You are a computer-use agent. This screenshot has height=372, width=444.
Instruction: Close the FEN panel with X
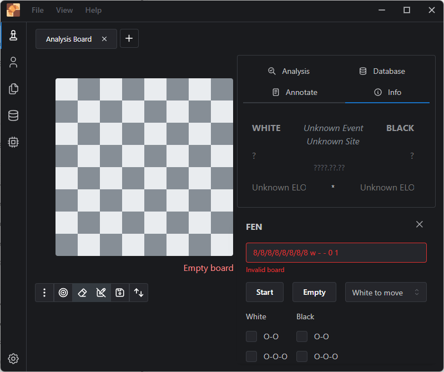[420, 224]
